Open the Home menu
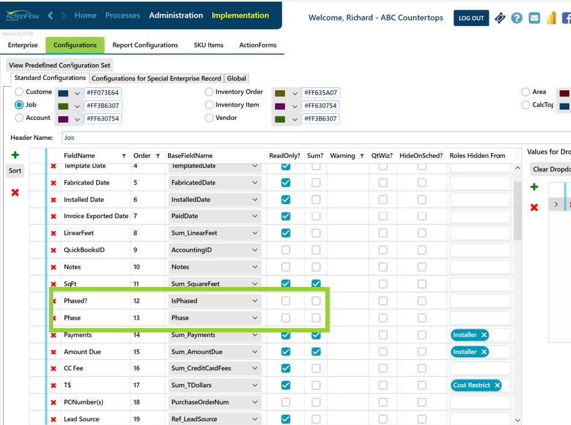This screenshot has height=425, width=571. tap(85, 15)
